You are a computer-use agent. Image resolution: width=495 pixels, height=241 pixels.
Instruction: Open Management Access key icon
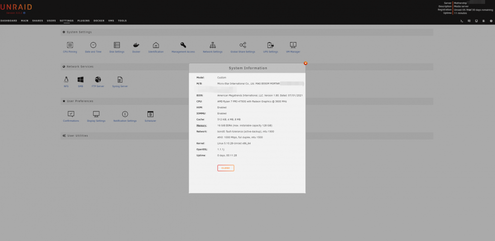183,45
